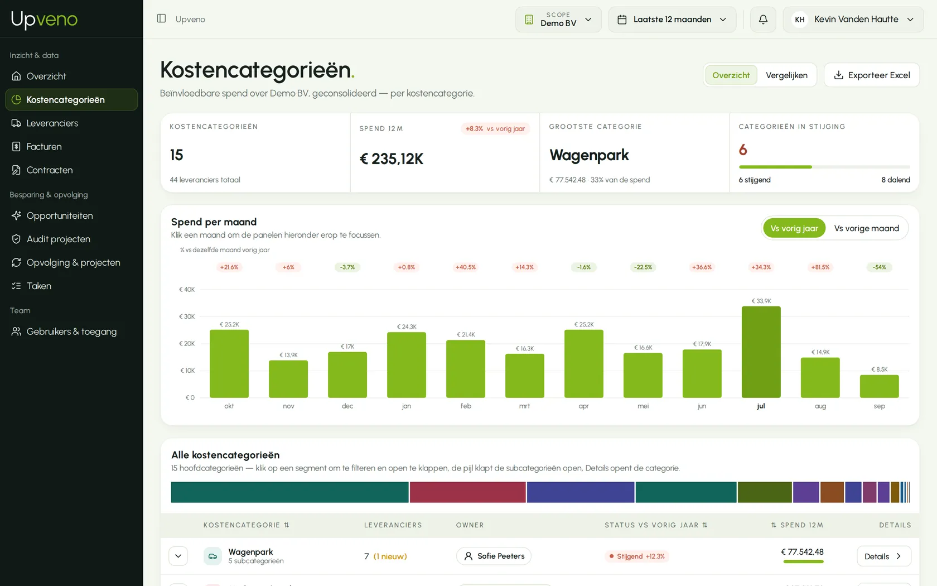Click the € 235,12K spend value
Screen dimensions: 937x586
tap(392, 159)
